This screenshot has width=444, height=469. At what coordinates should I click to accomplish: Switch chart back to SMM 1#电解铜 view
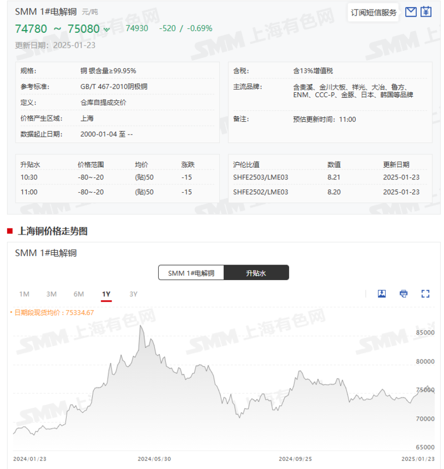click(191, 272)
